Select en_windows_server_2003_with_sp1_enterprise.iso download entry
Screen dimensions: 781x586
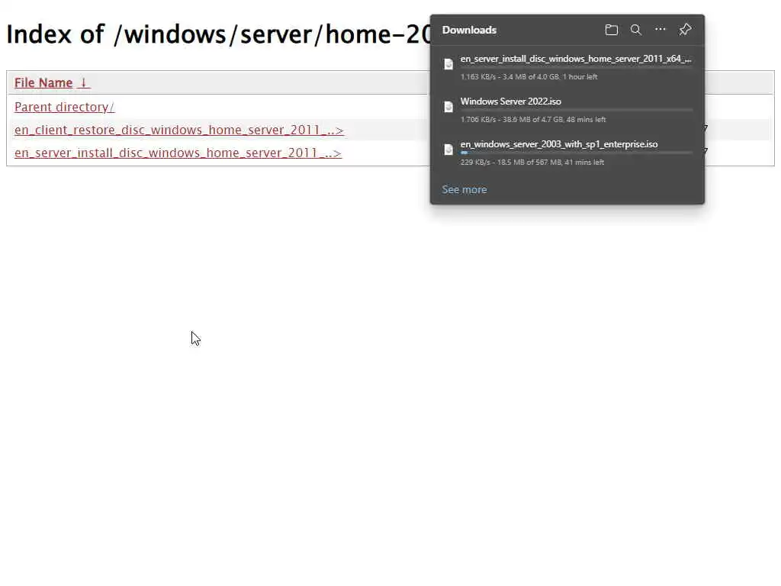click(x=567, y=153)
